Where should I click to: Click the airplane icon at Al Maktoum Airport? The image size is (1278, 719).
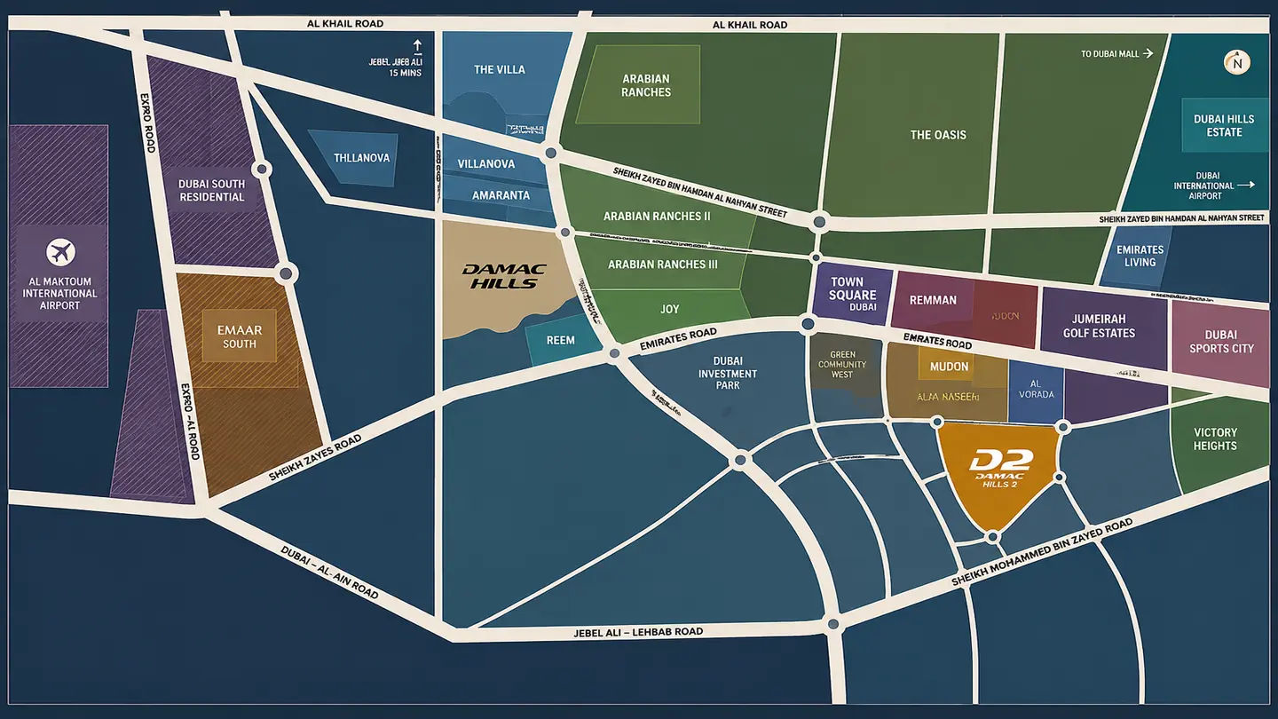click(x=59, y=252)
